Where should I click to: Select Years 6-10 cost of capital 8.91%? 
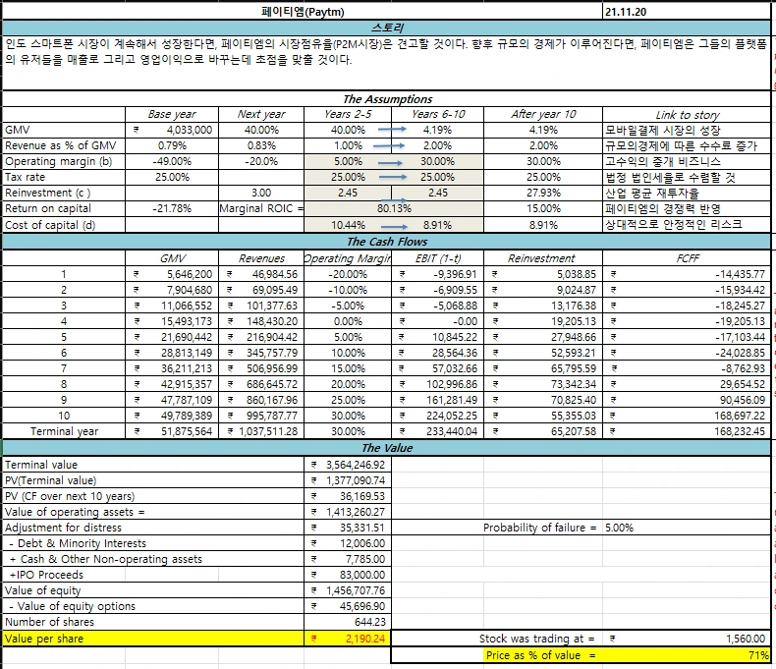tap(437, 225)
